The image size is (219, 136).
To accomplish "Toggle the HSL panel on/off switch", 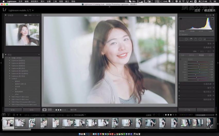I will click(x=179, y=51).
